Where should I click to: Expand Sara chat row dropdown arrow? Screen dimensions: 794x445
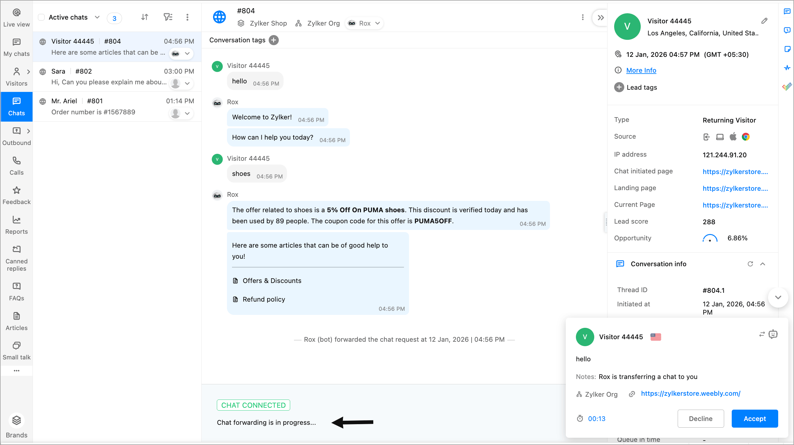(187, 83)
